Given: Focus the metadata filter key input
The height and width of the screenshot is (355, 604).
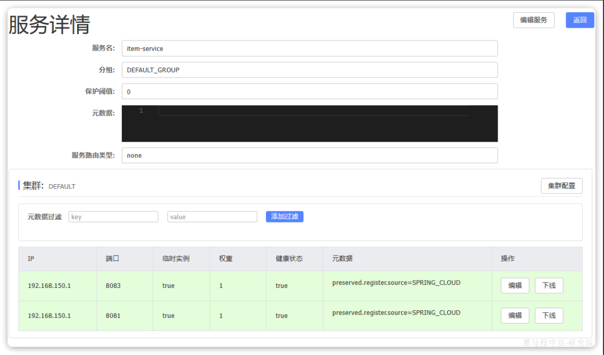Looking at the screenshot, I should click(113, 217).
